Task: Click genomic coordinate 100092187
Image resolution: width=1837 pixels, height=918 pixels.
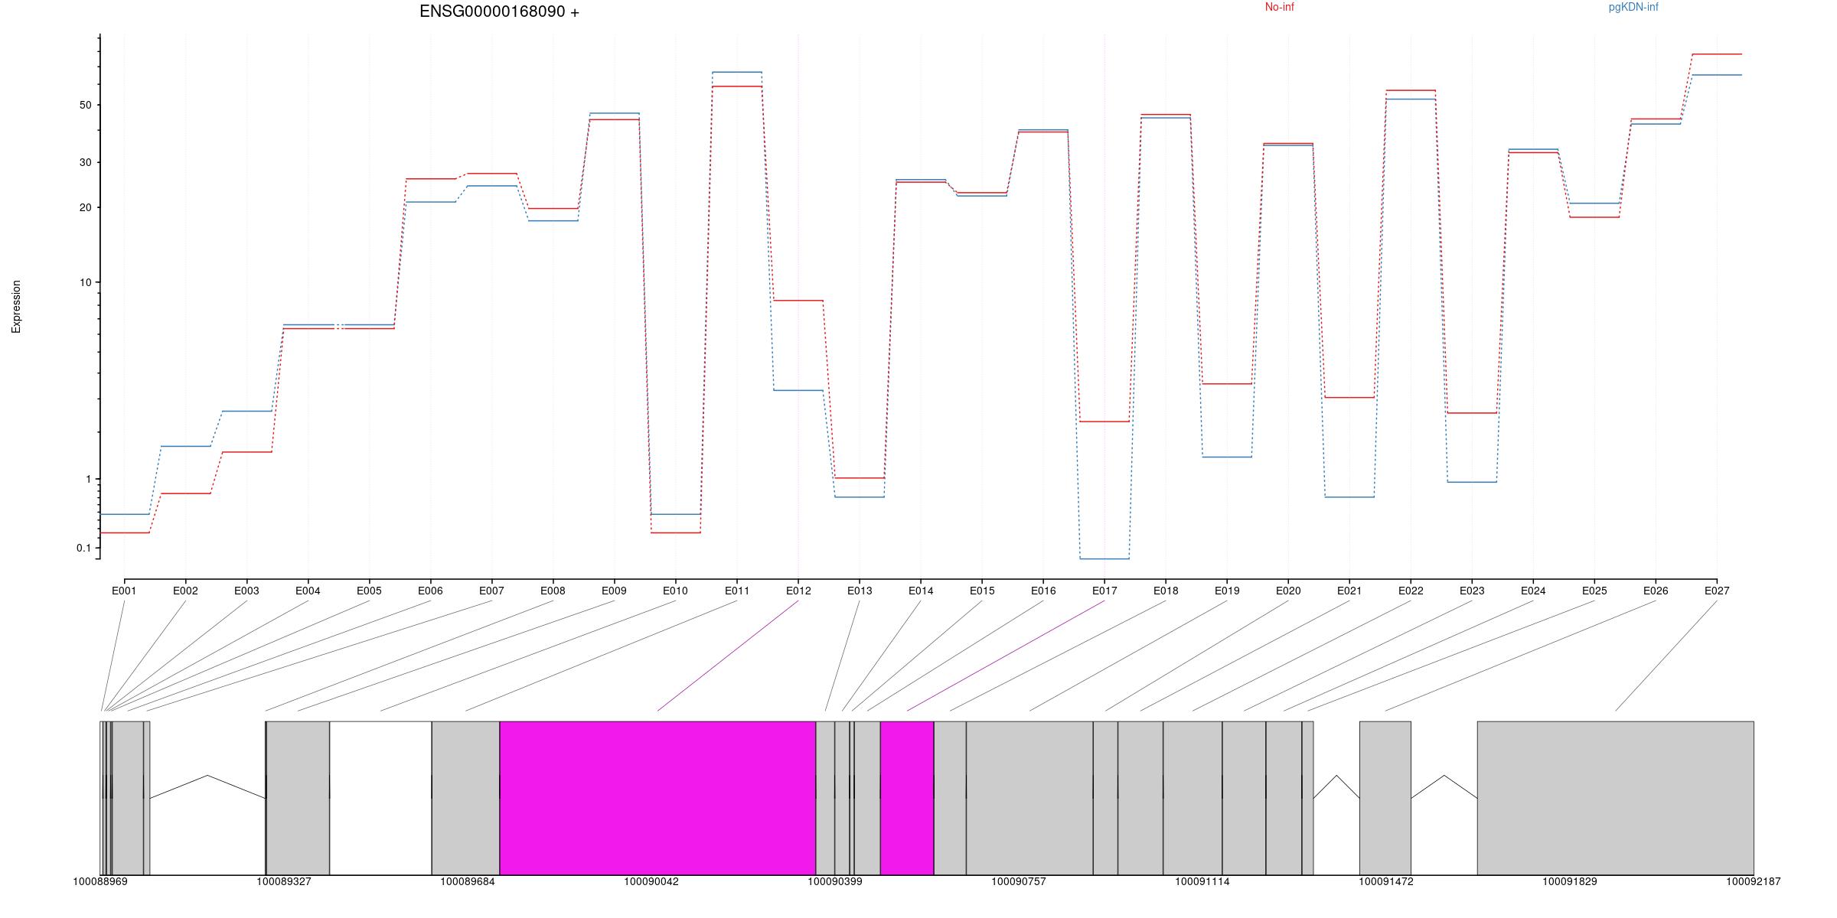Action: point(1754,881)
